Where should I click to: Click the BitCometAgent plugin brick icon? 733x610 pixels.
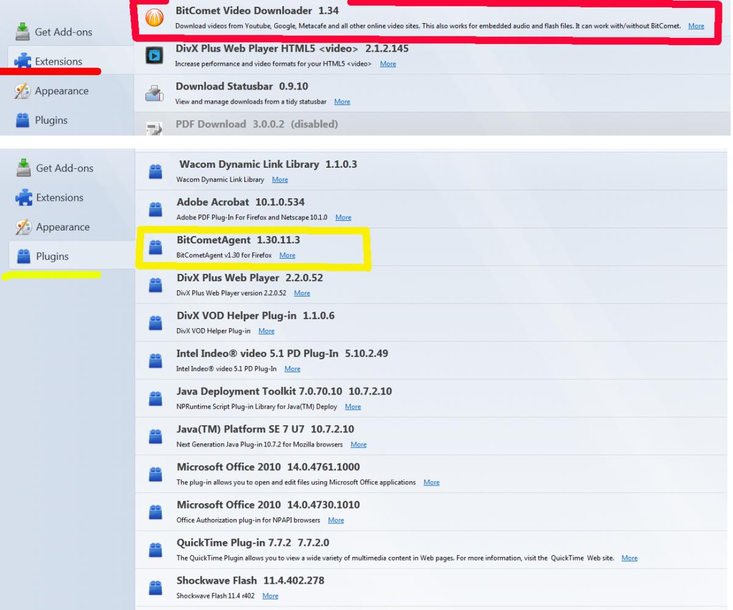[156, 247]
